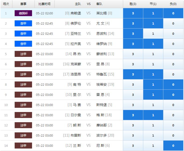Toggle loss (0) for 兰斯 vs 尼斯

[173, 146]
